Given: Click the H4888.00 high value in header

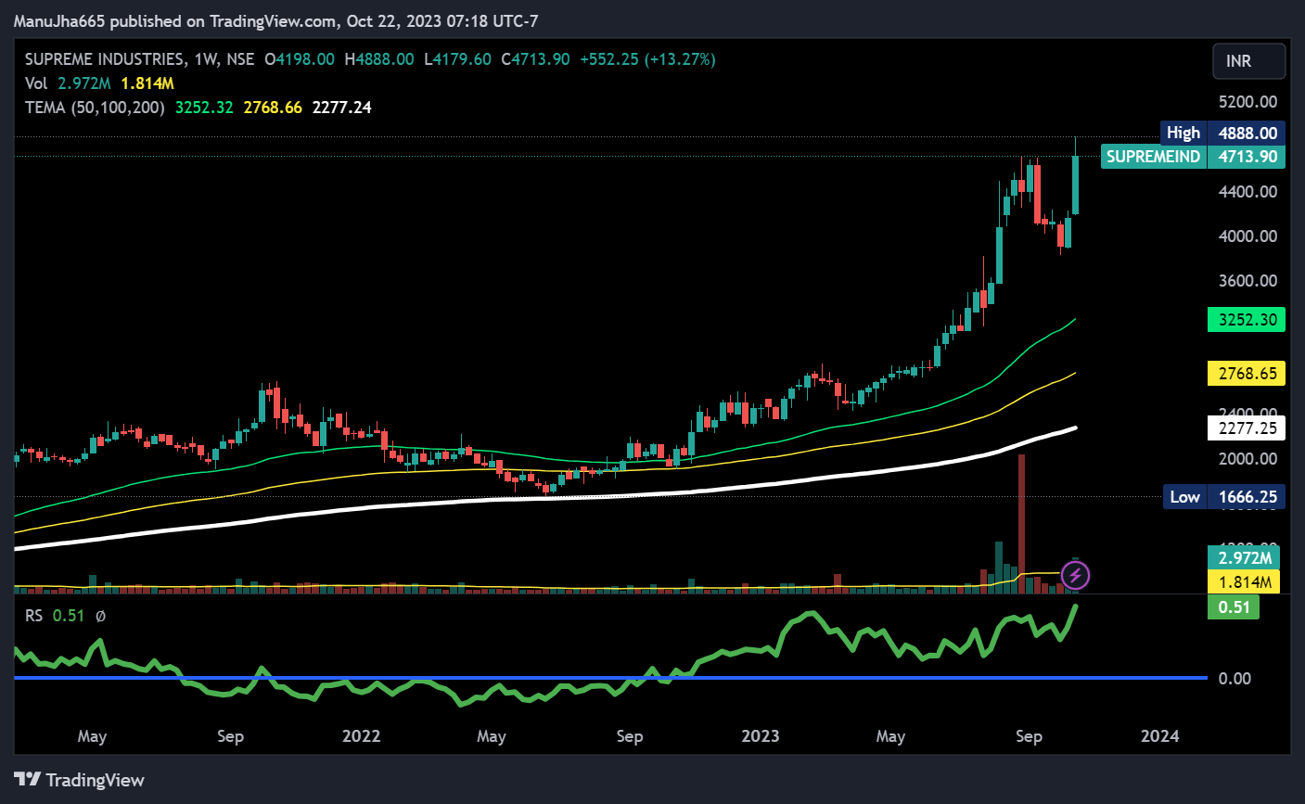Looking at the screenshot, I should (379, 59).
